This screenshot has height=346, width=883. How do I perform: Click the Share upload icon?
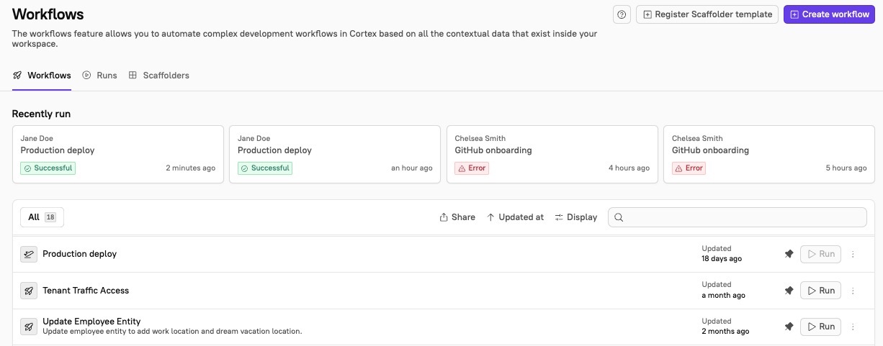tap(444, 217)
